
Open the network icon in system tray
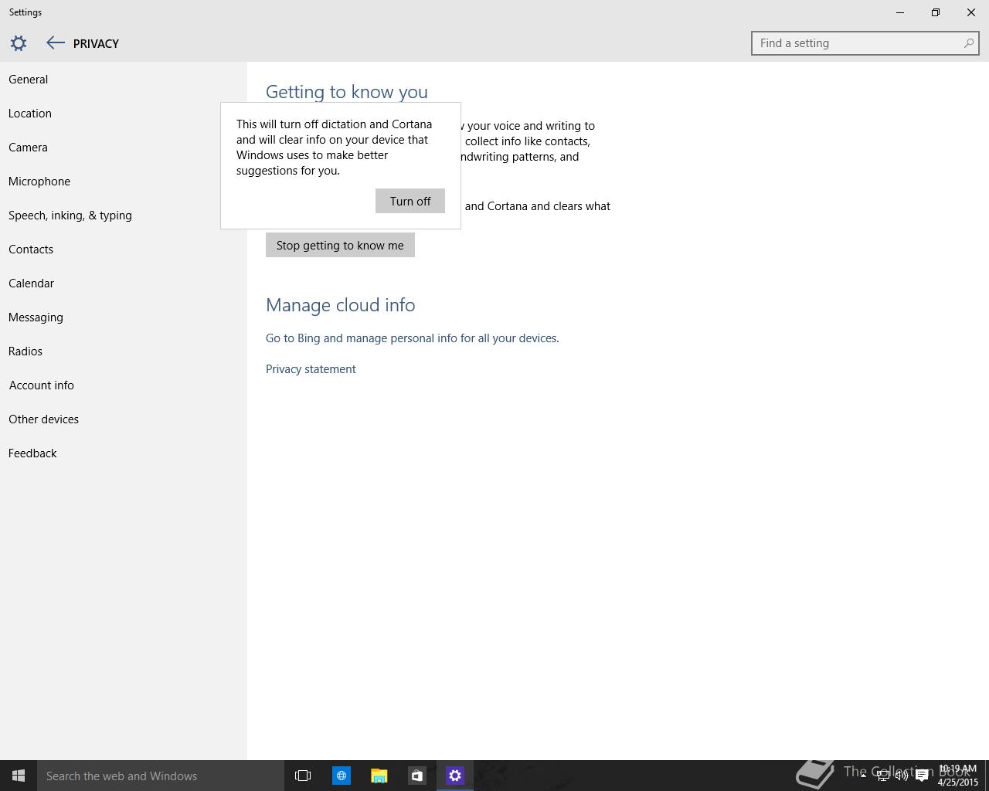882,776
